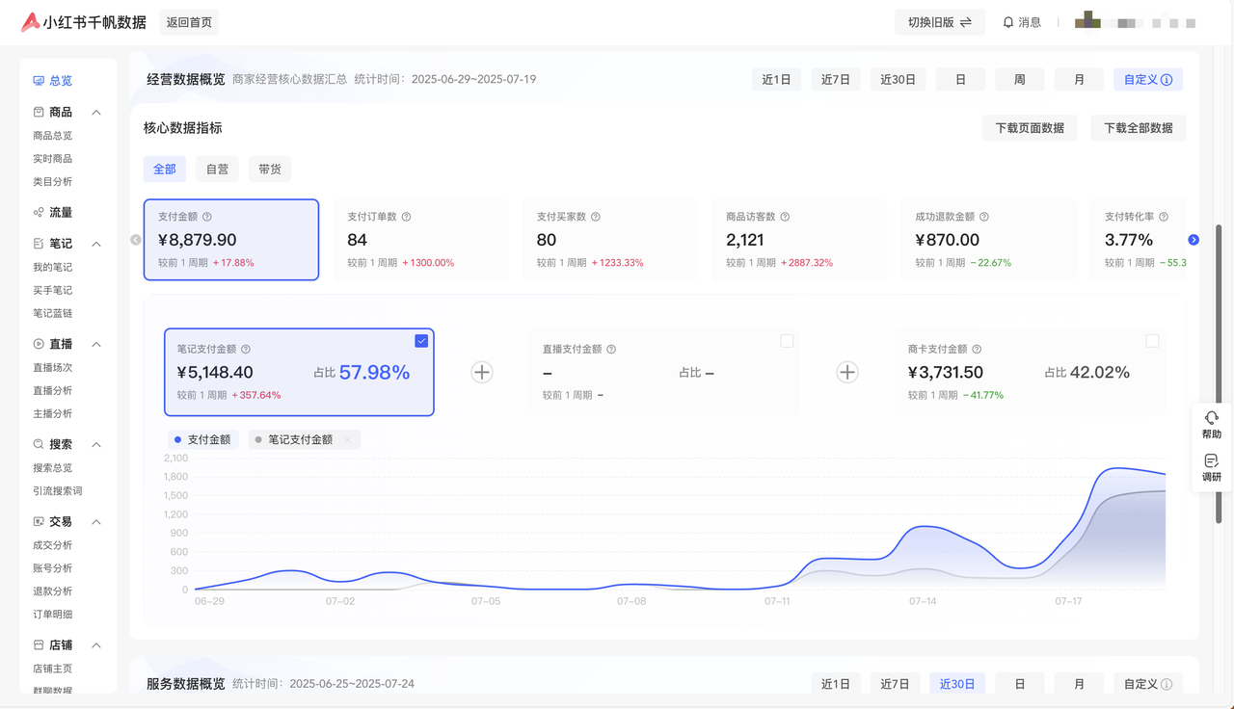This screenshot has height=709, width=1234.
Task: Click 下载页面数据 button
Action: click(1030, 128)
